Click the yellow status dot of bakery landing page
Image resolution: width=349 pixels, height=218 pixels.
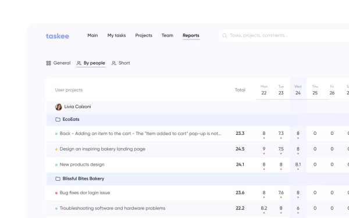(56, 149)
